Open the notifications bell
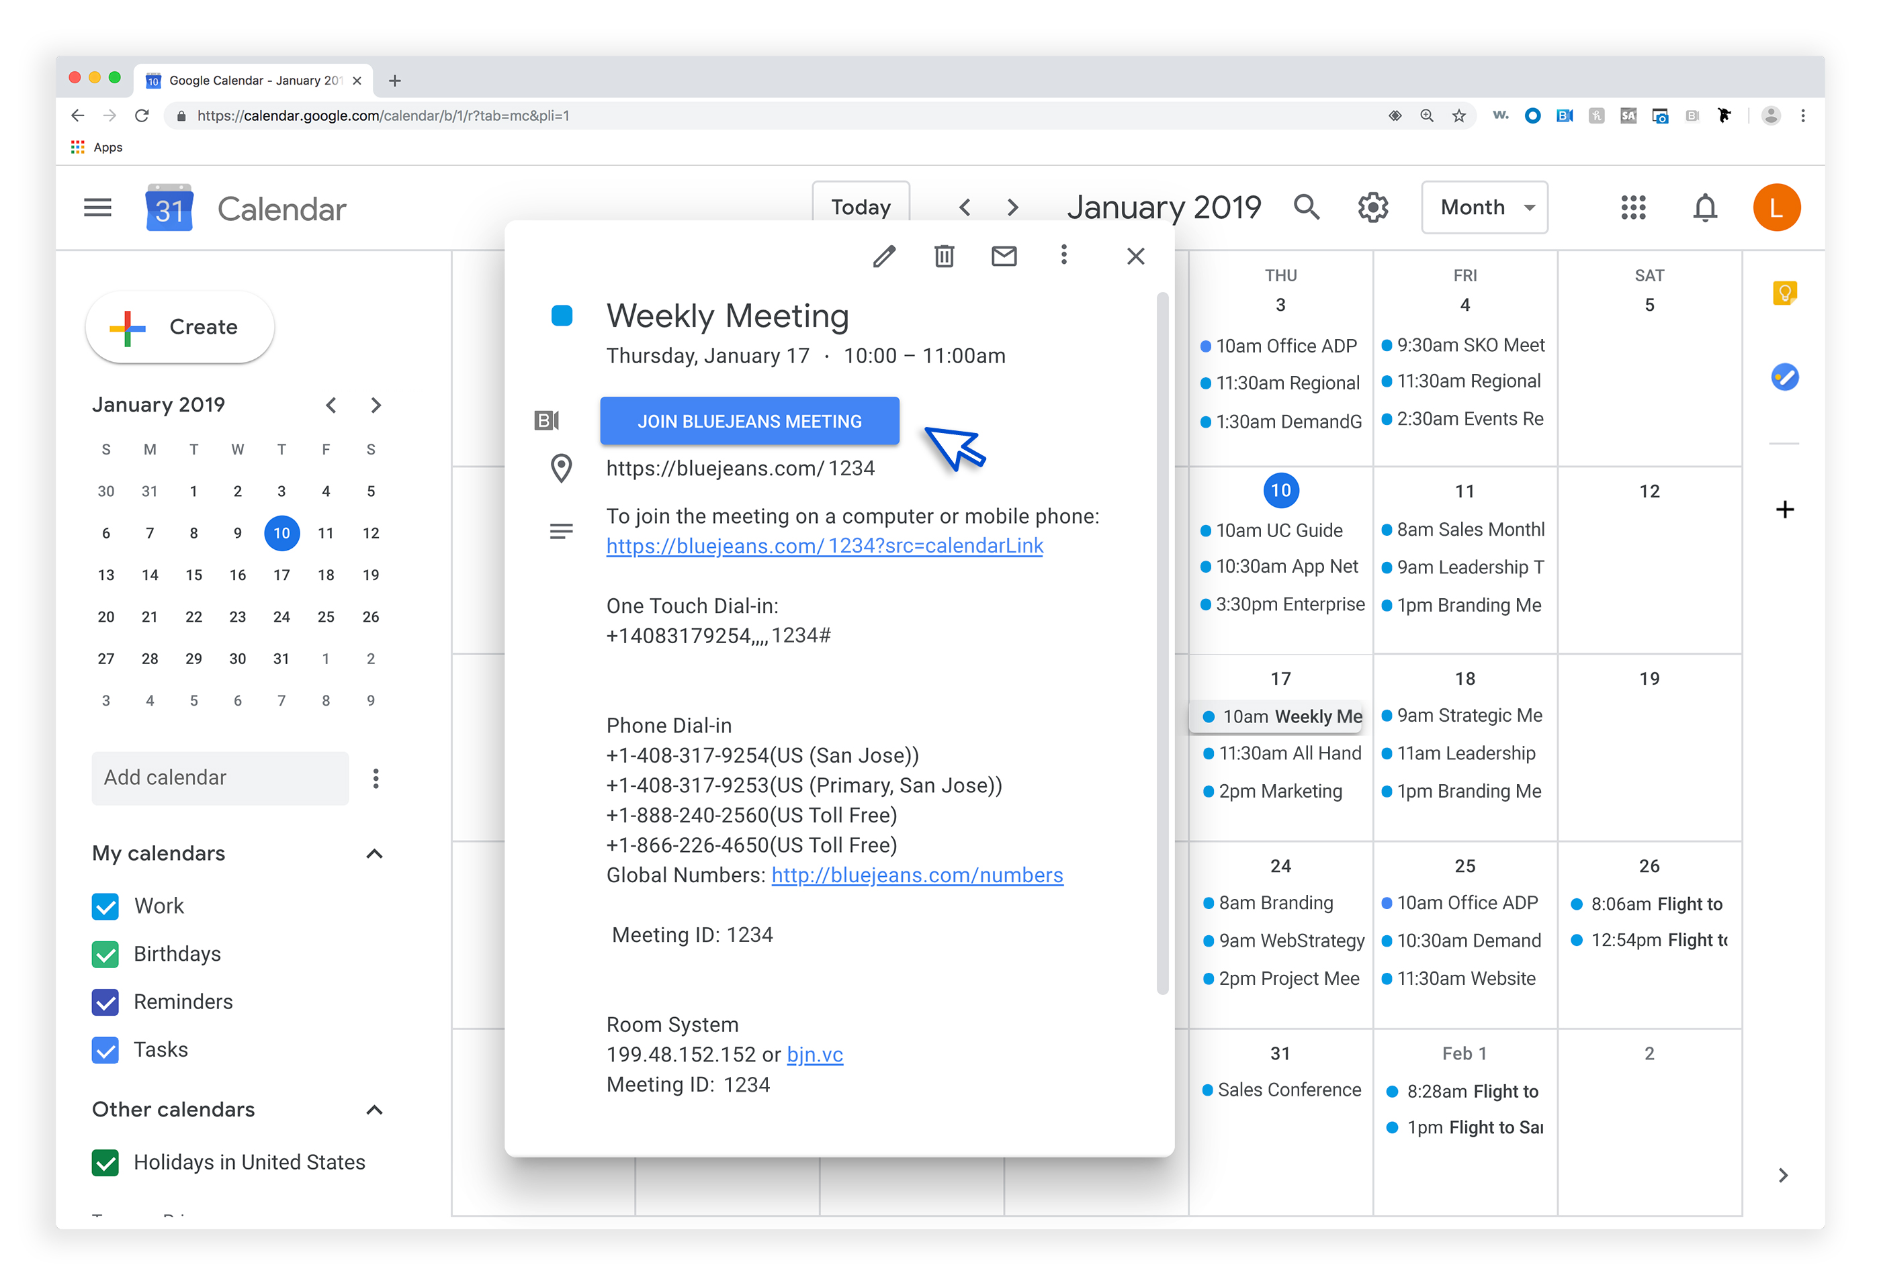 pyautogui.click(x=1704, y=208)
